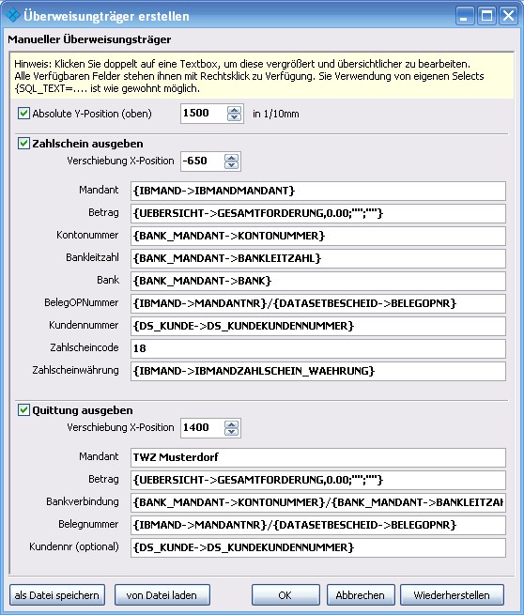
Task: Click the Wiederherstellen button
Action: [452, 595]
